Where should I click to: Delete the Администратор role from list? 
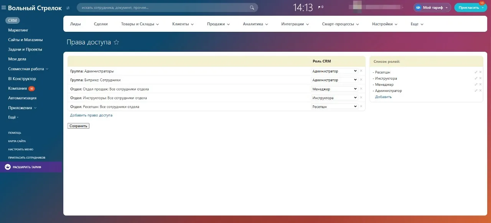click(x=480, y=90)
